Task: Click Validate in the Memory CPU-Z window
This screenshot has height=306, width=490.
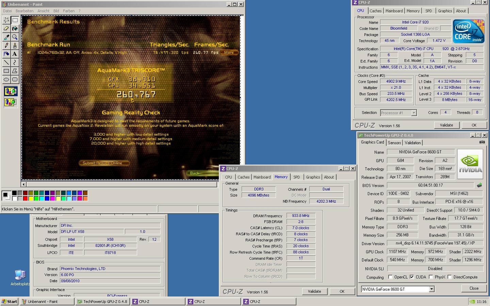Action: pos(314,291)
